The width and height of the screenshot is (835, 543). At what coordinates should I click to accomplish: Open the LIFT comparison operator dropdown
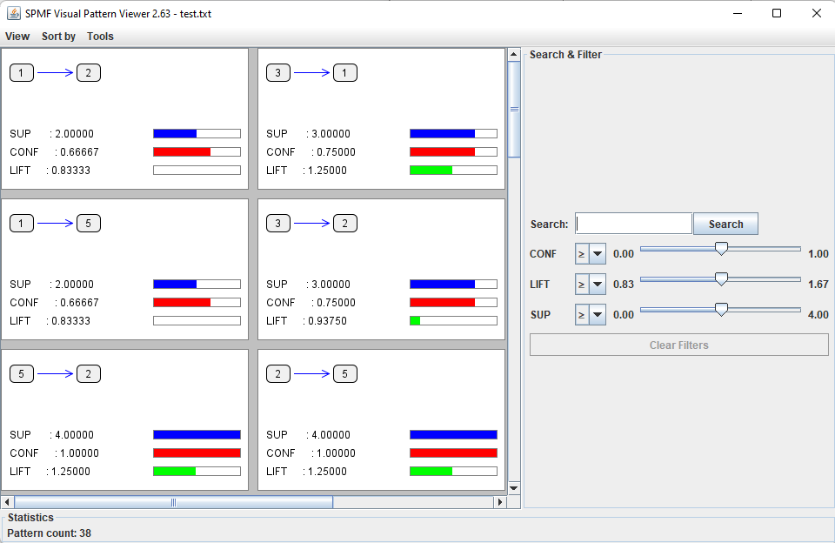click(591, 284)
